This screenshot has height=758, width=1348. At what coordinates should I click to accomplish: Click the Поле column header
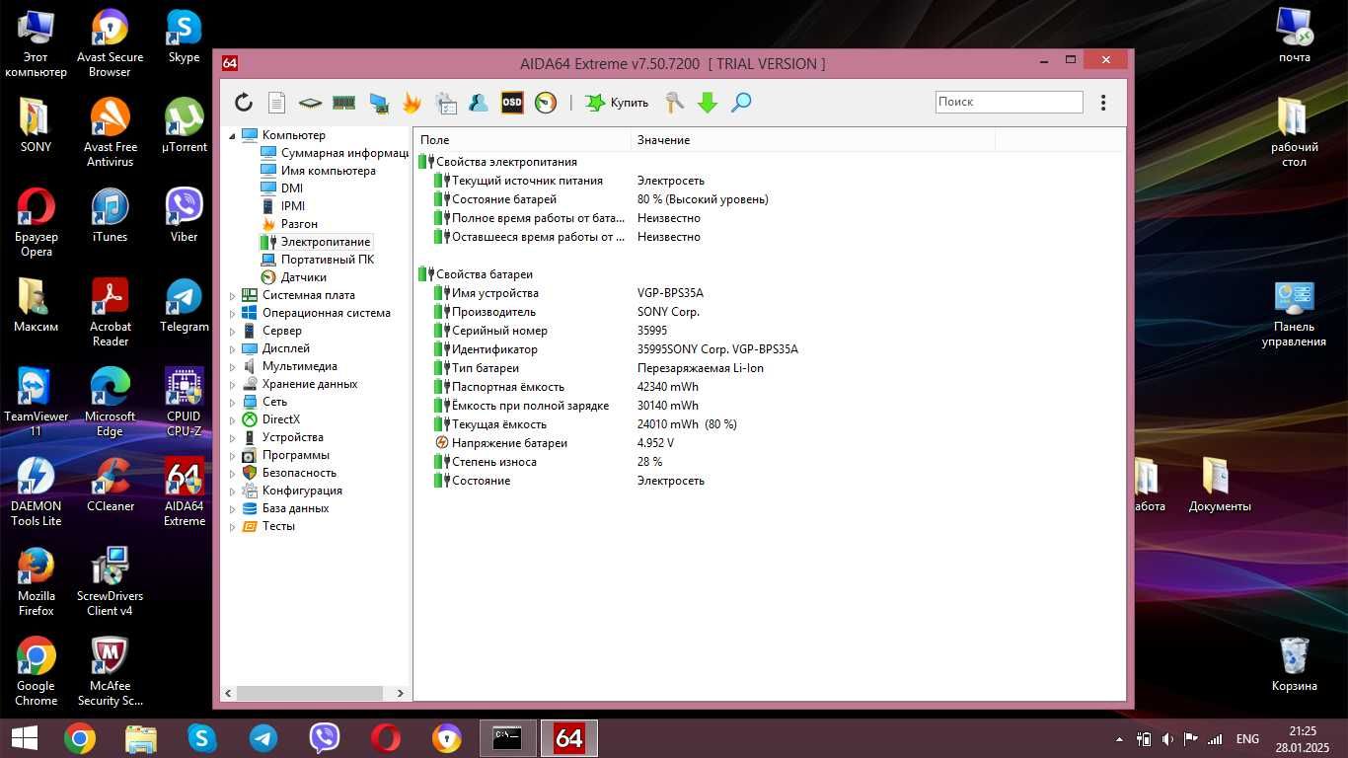coord(522,140)
